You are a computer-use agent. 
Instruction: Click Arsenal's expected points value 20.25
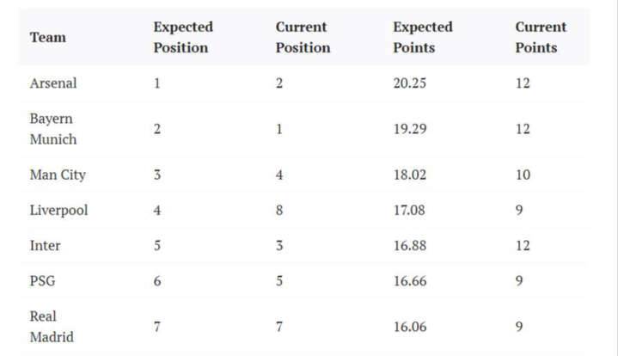(411, 83)
